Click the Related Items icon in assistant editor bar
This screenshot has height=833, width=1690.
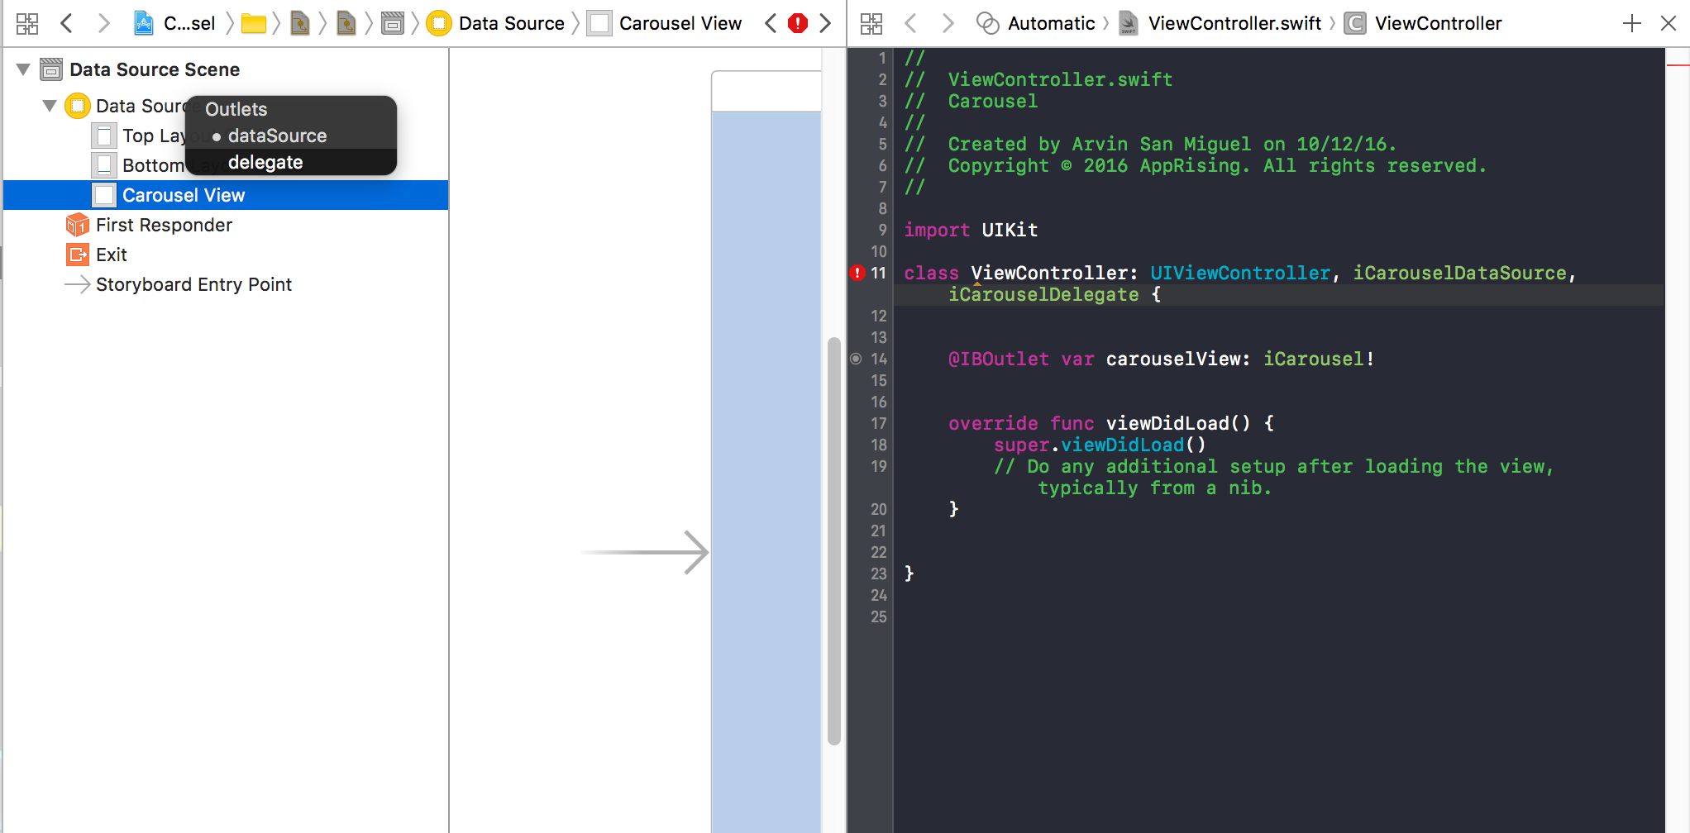click(x=871, y=22)
